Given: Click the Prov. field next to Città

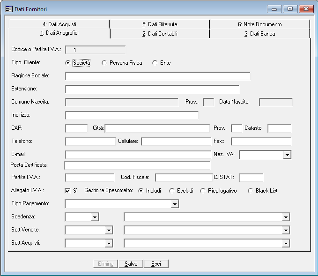Looking at the screenshot, I should pos(237,128).
